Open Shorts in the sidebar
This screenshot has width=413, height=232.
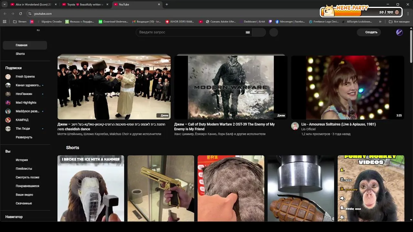click(x=25, y=54)
